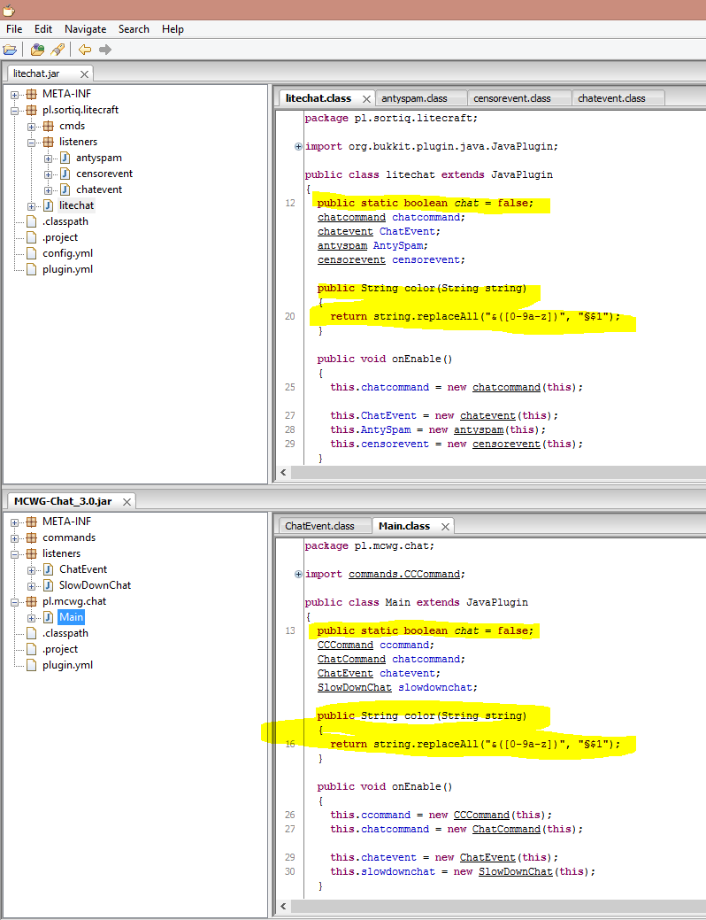
Task: Click the chatevent class icon in tree
Action: coord(65,189)
